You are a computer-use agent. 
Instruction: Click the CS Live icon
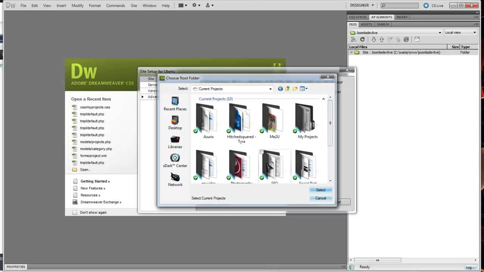tap(426, 5)
